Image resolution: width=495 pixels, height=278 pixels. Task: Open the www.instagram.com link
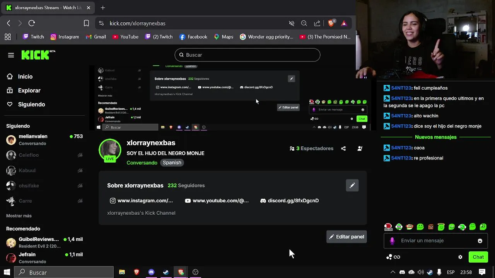tap(142, 201)
